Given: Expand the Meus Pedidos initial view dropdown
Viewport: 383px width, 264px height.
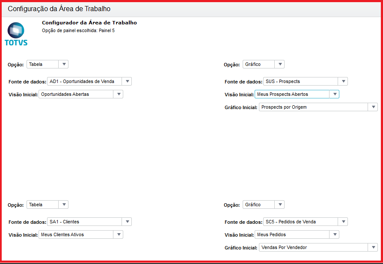Looking at the screenshot, I should click(x=297, y=234).
